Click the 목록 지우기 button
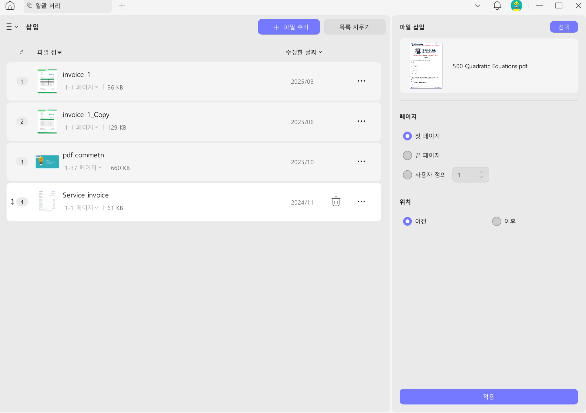The image size is (586, 413). point(355,27)
